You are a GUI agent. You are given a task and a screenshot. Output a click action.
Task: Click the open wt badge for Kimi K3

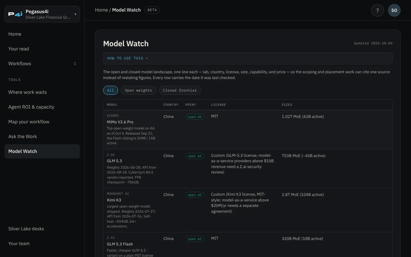[x=195, y=195]
